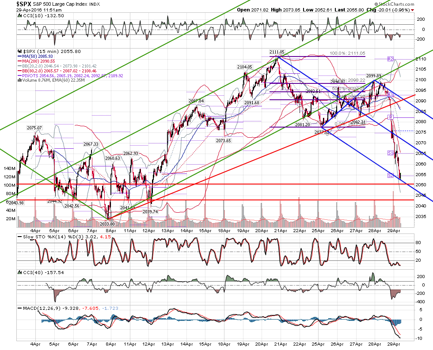The height and width of the screenshot is (350, 433).
Task: Click the timestamp "29-Apr-2016 11:51am"
Action: click(39, 10)
